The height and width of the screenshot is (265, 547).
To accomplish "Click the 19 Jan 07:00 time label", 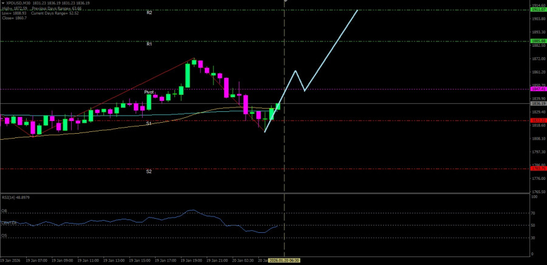I will click(x=36, y=261).
